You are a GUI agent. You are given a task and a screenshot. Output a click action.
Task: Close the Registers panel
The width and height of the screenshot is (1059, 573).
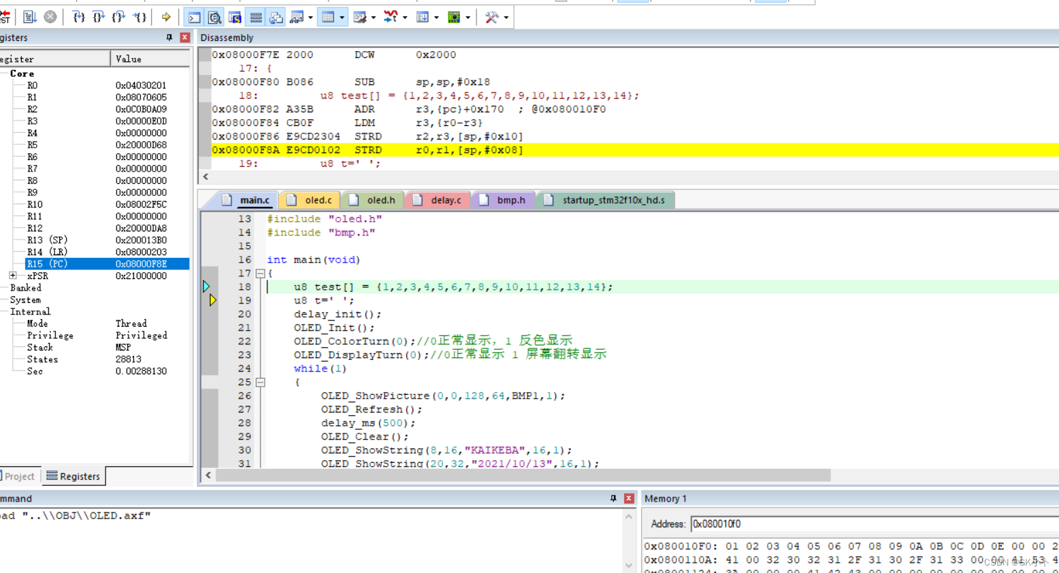[x=184, y=37]
